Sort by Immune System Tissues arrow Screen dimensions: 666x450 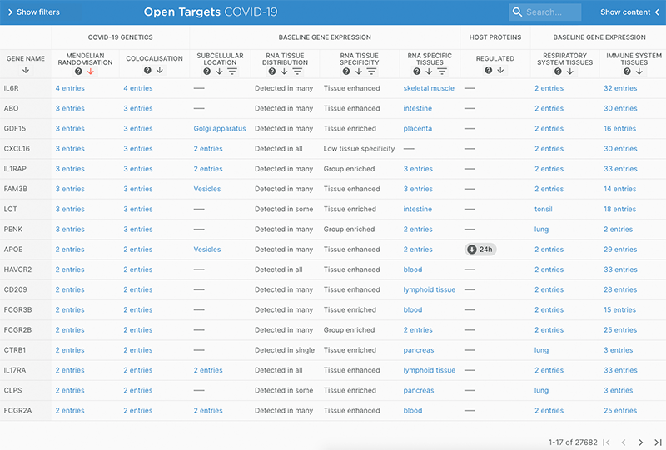click(x=639, y=72)
